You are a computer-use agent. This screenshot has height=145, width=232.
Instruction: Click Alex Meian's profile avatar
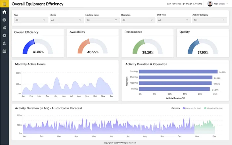[x=210, y=4]
